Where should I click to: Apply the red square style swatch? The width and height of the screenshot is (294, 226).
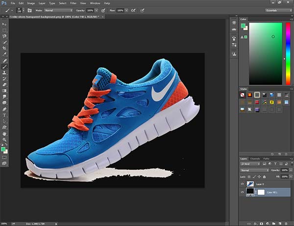pos(257,102)
